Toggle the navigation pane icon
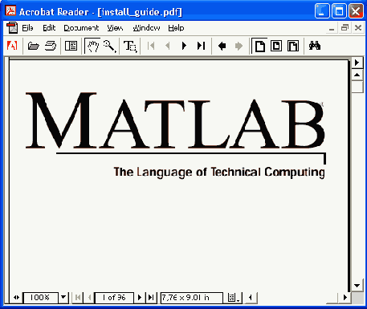Viewport: 367px width, 309px height. click(x=71, y=46)
